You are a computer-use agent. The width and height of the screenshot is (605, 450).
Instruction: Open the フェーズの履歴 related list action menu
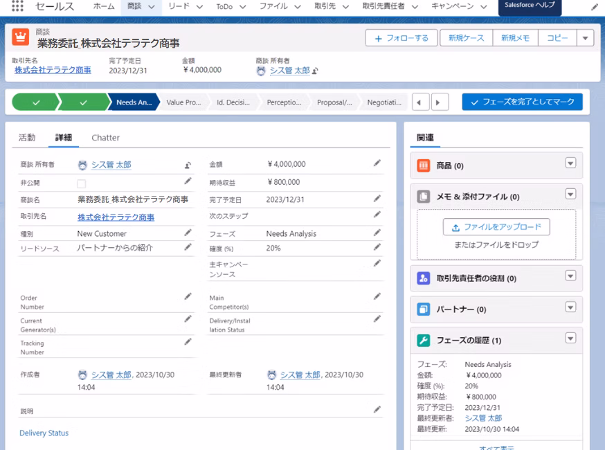tap(570, 338)
